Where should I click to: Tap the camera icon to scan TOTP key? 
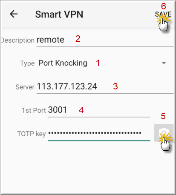tap(164, 133)
